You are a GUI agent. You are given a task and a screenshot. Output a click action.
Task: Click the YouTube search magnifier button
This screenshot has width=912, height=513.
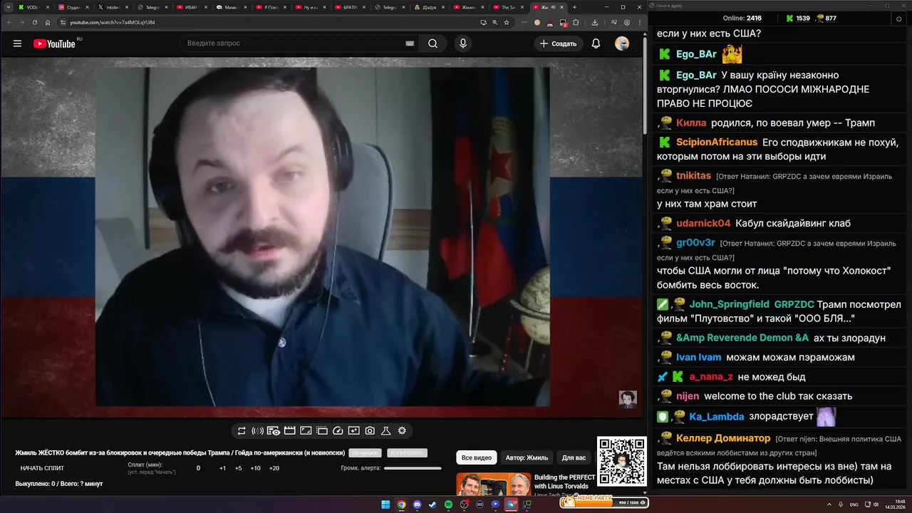click(432, 43)
